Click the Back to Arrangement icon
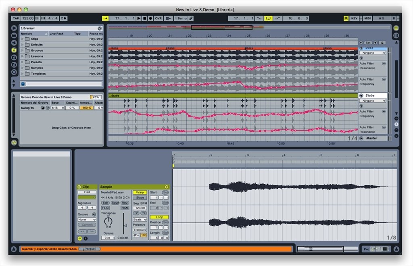The image size is (413, 266). pyautogui.click(x=168, y=19)
